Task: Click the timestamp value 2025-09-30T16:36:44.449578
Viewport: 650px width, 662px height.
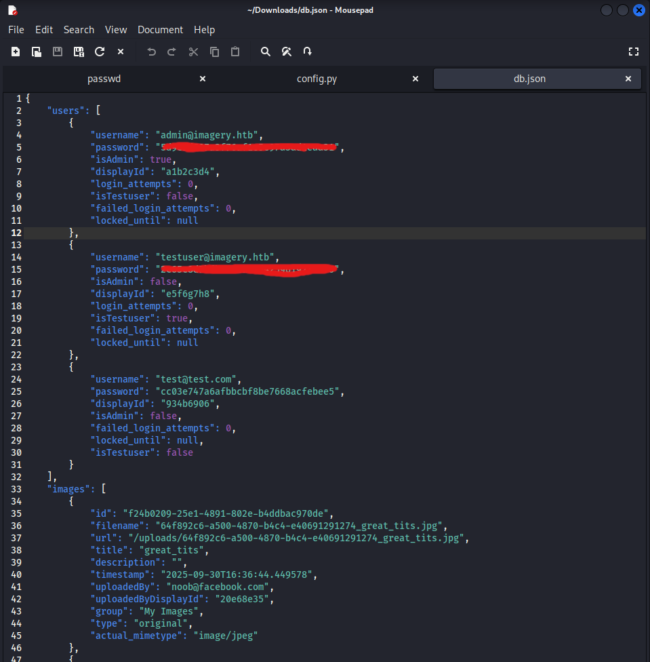Action: pyautogui.click(x=237, y=575)
